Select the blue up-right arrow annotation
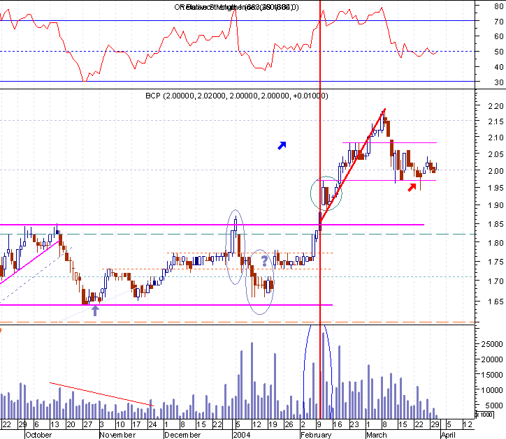The height and width of the screenshot is (439, 506). (x=282, y=146)
